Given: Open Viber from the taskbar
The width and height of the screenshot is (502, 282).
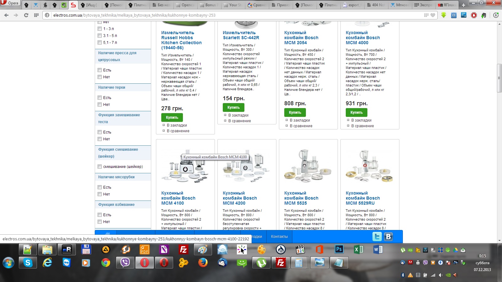Looking at the screenshot, I should pyautogui.click(x=125, y=263).
